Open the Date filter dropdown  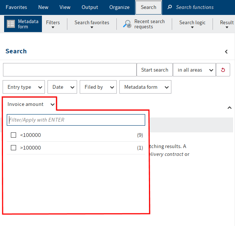point(62,87)
